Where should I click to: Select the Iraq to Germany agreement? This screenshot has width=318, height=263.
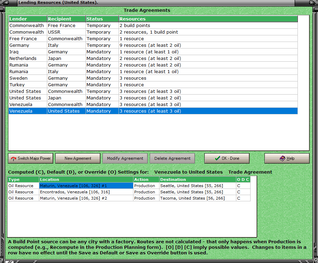pos(153,52)
